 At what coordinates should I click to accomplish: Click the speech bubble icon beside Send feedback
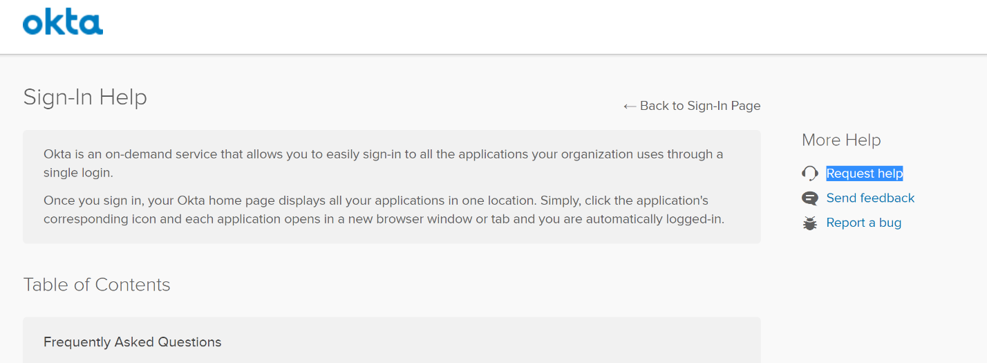pyautogui.click(x=810, y=198)
